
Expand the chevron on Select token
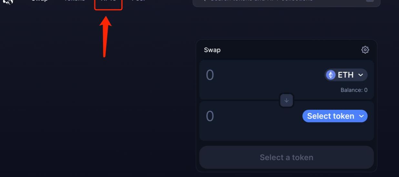[361, 116]
